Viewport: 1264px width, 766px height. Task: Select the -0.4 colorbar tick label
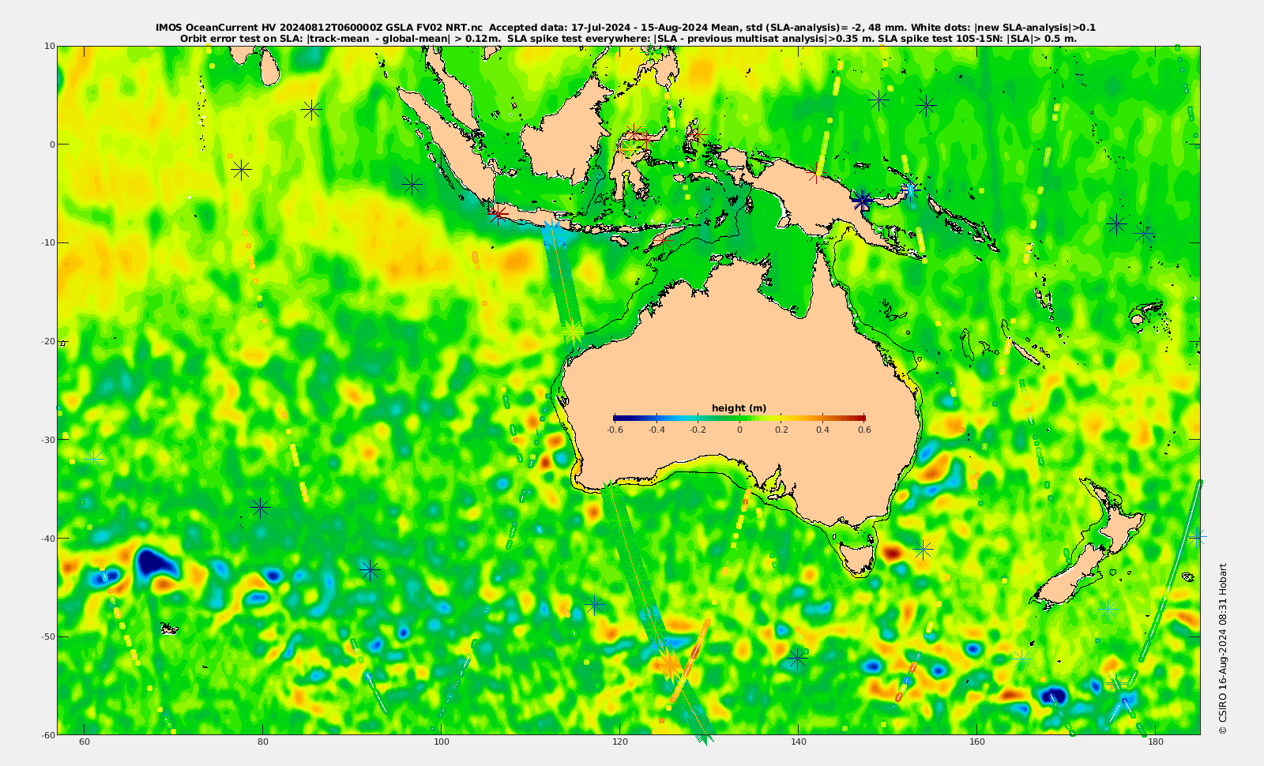coord(656,430)
